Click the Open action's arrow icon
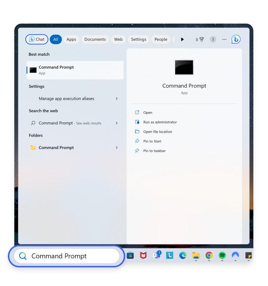 pos(137,112)
